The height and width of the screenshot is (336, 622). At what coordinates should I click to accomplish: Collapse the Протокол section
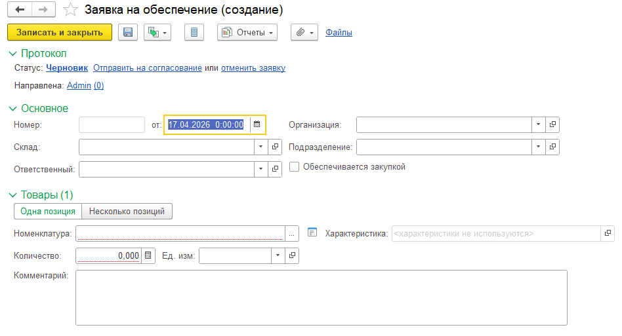[13, 54]
